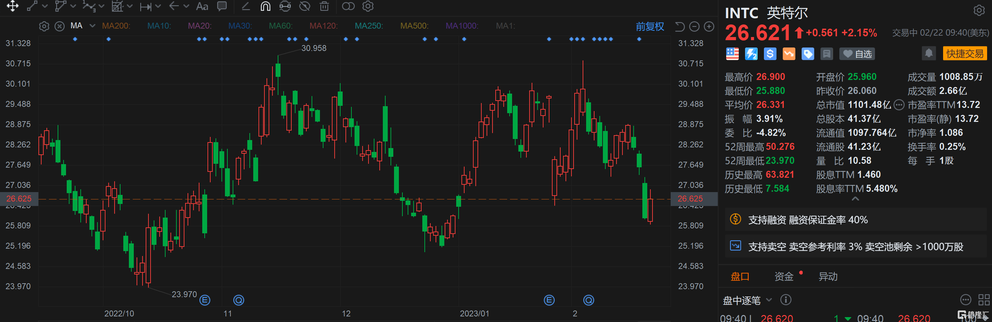Open the MA indicator dropdown arrow
992x322 pixels.
pos(92,26)
